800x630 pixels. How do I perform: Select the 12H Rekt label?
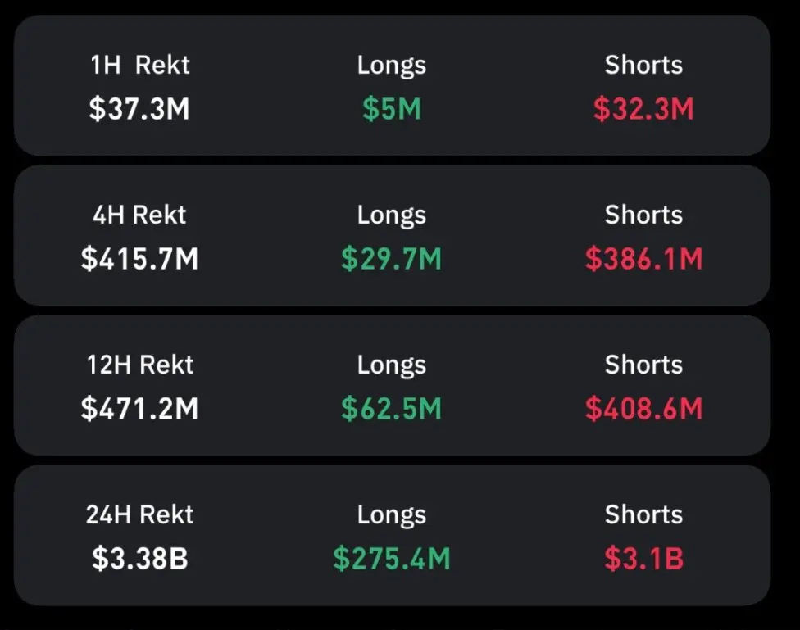pyautogui.click(x=140, y=365)
